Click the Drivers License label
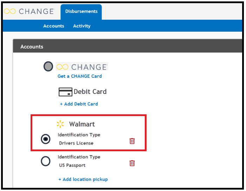This screenshot has width=246, height=191. [76, 143]
